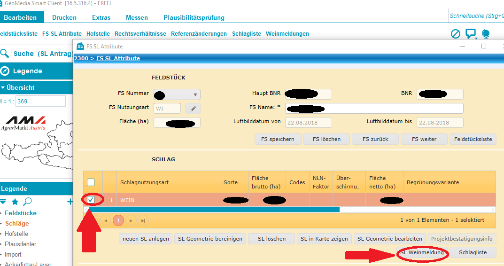The height and width of the screenshot is (266, 504).
Task: Click into the FS Name text field
Action: [x=374, y=109]
